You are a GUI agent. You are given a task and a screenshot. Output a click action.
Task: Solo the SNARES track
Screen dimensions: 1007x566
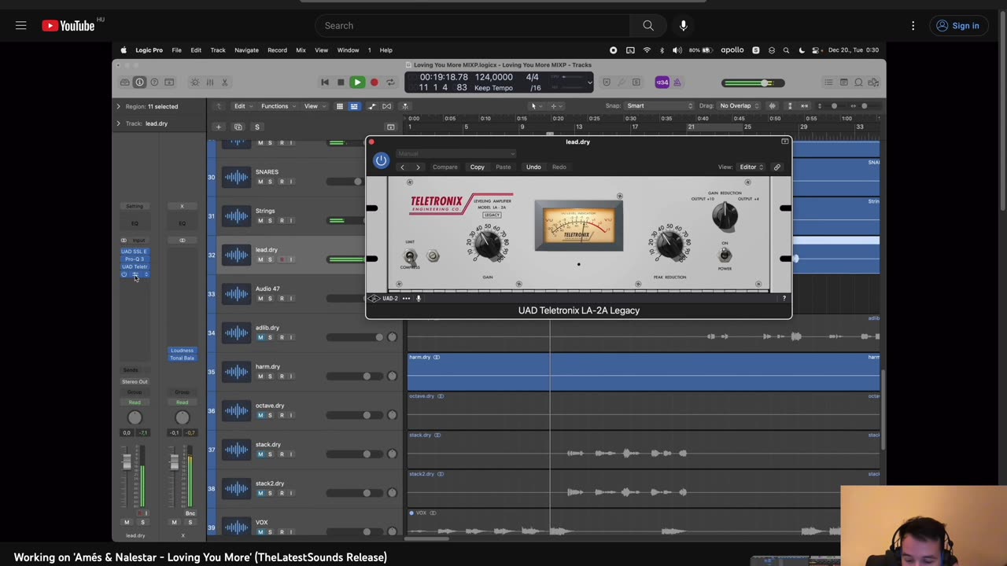pyautogui.click(x=270, y=182)
